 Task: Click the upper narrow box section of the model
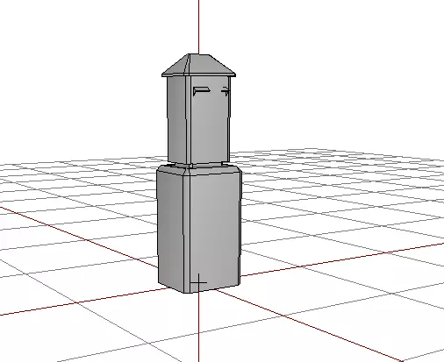point(198,120)
